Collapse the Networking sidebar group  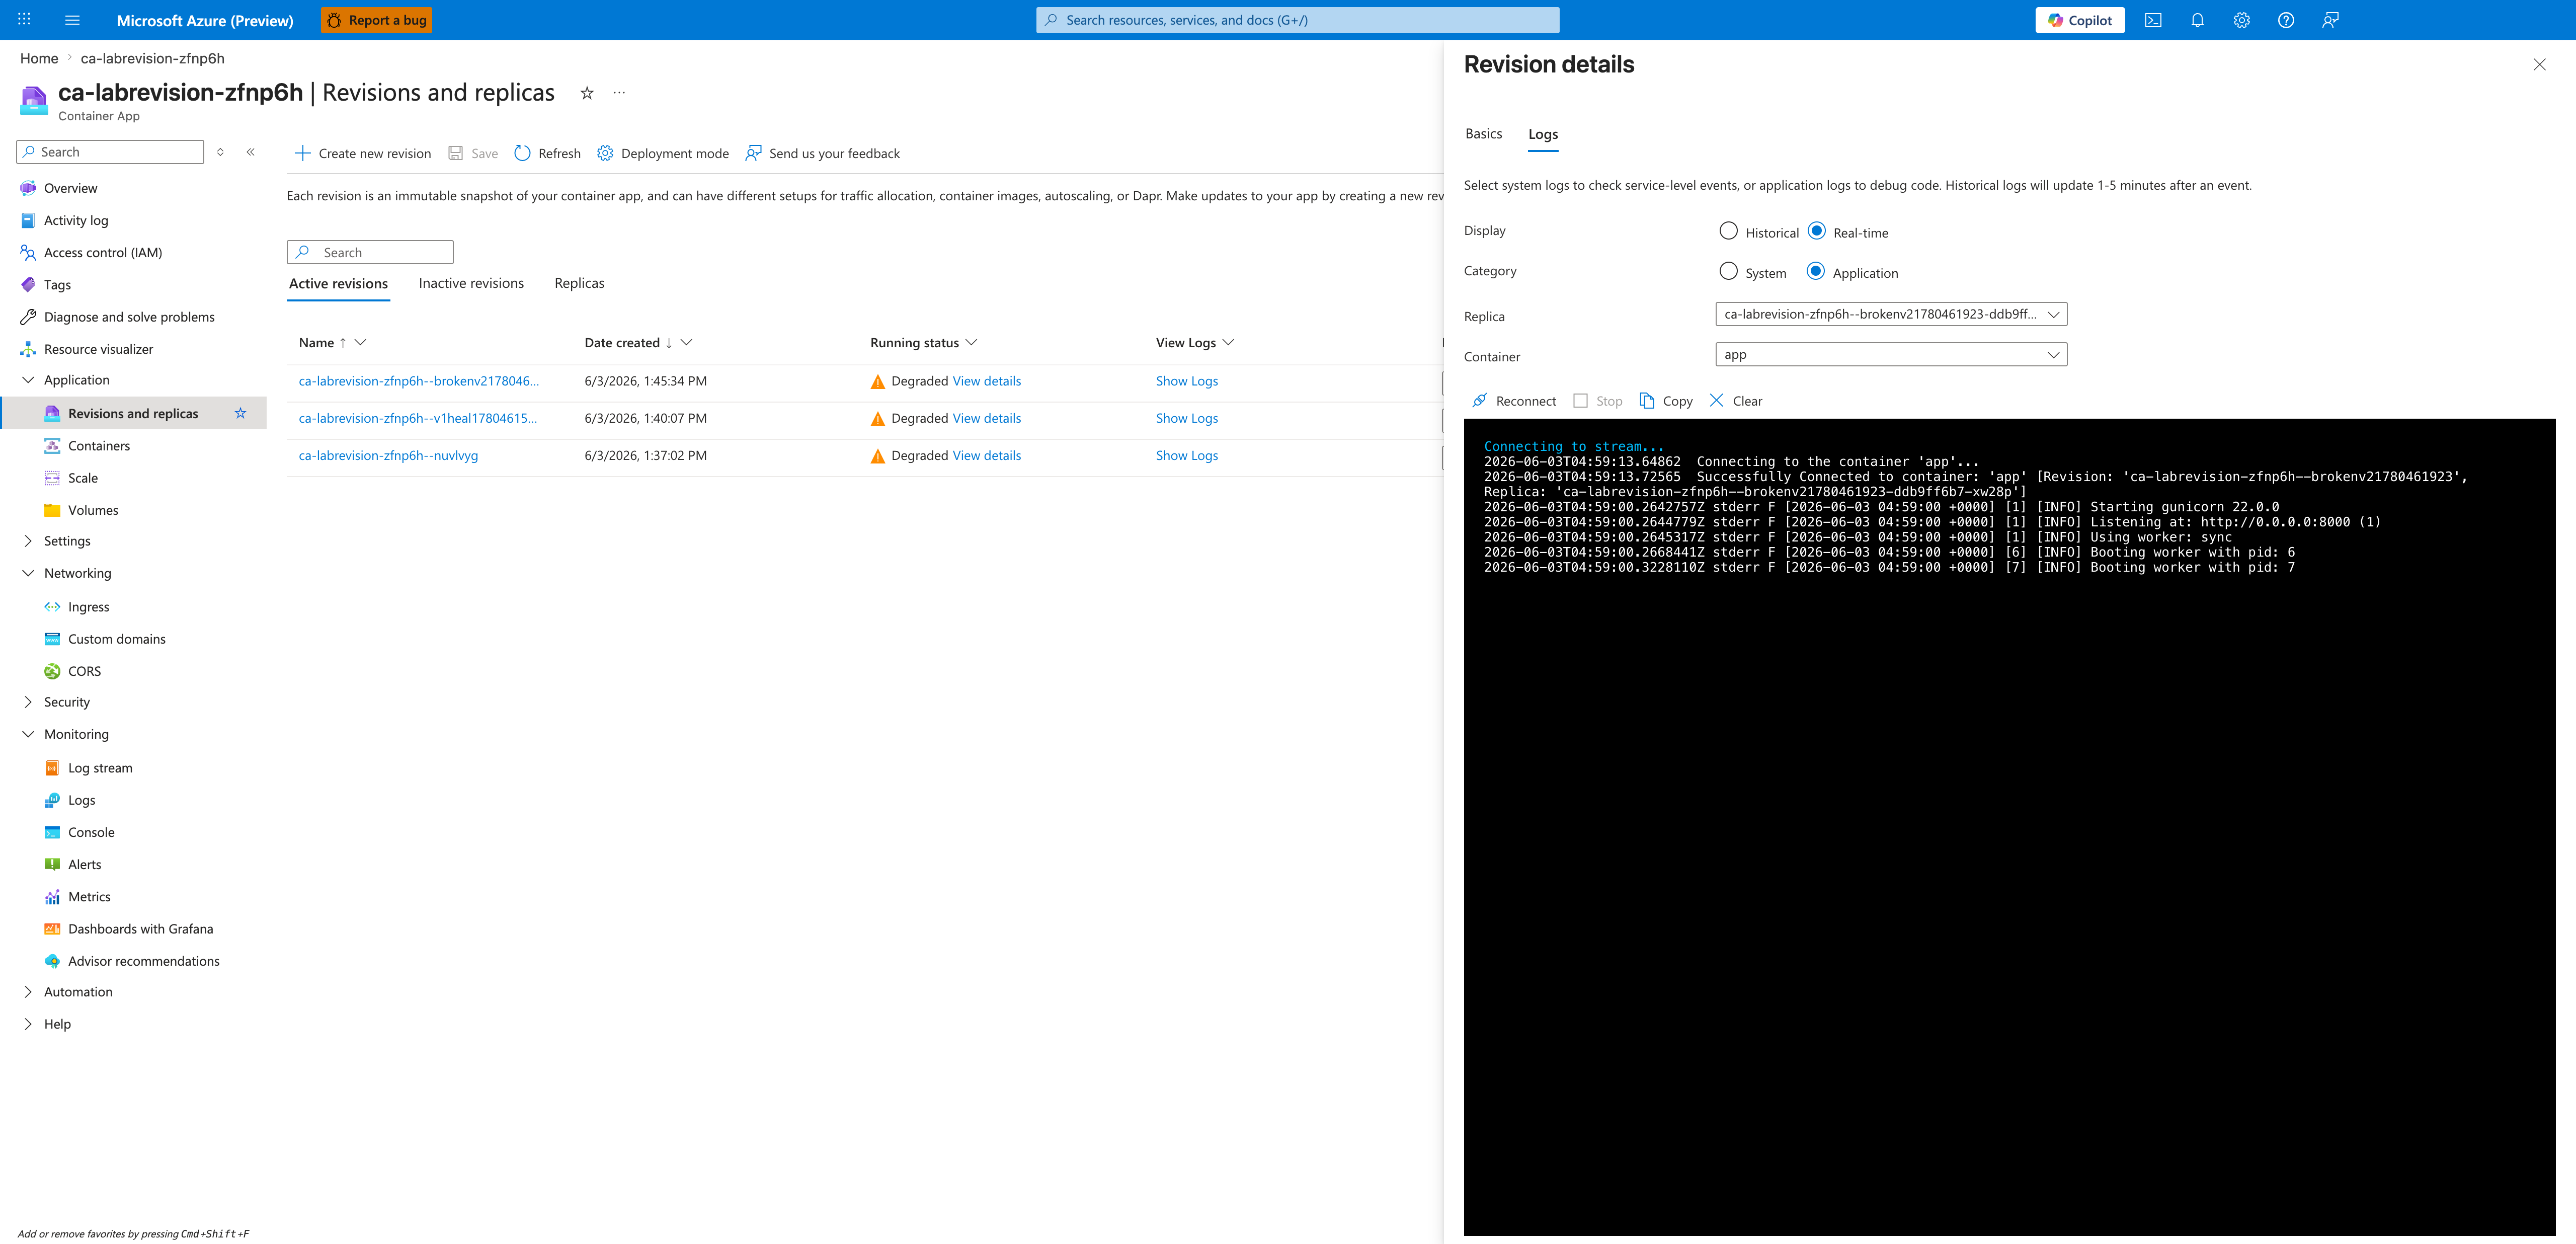[28, 573]
